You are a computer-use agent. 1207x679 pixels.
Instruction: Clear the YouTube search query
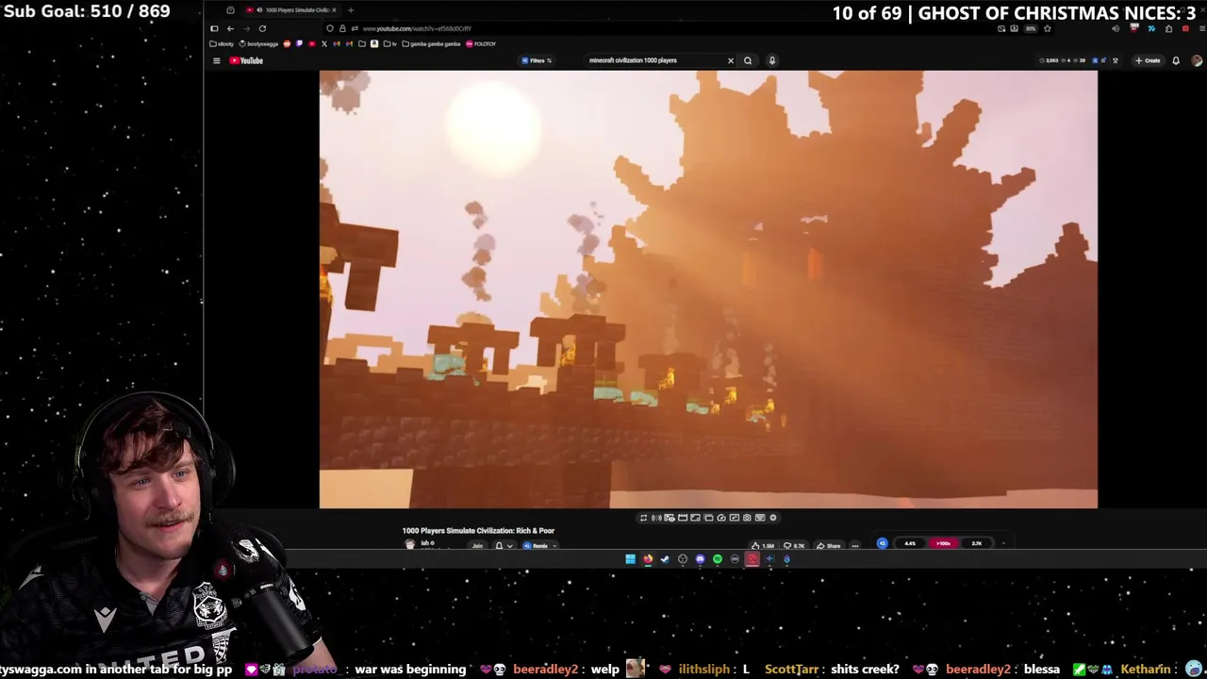pyautogui.click(x=730, y=60)
